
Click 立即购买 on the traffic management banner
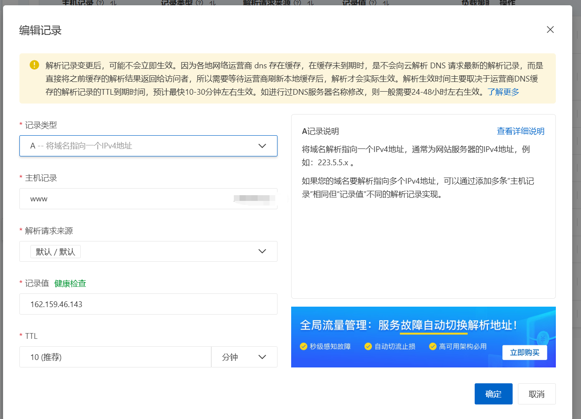point(525,352)
